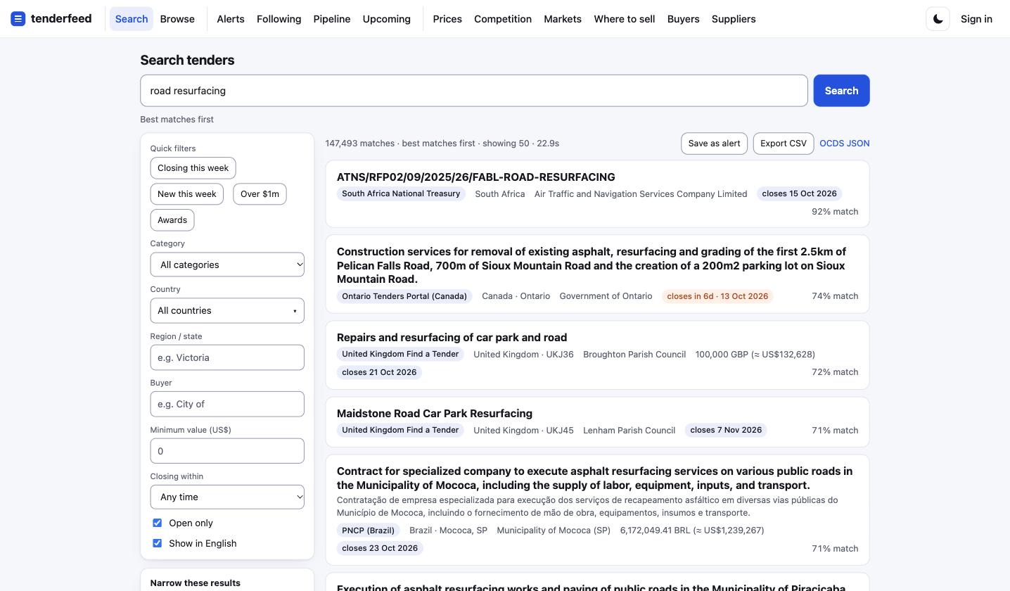Click the blue Search button
This screenshot has height=591, width=1010.
[x=841, y=91]
